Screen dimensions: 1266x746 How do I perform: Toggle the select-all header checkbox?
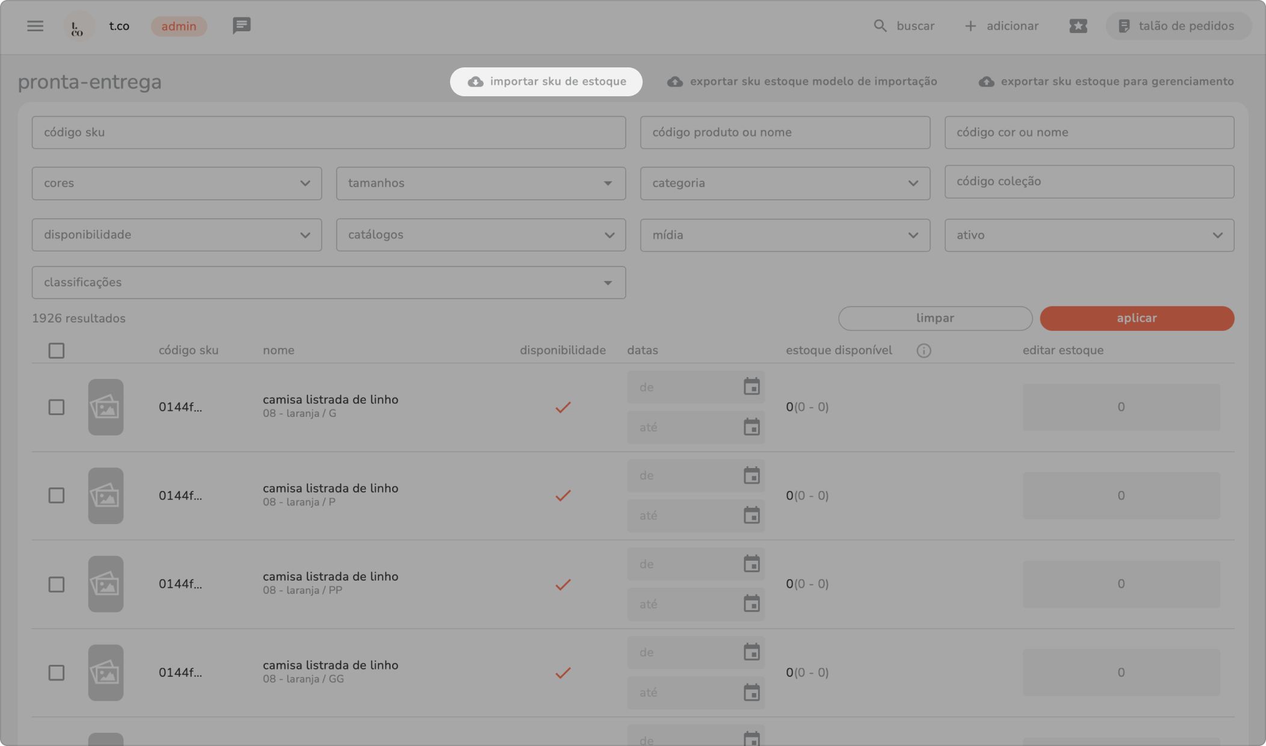[x=57, y=351]
